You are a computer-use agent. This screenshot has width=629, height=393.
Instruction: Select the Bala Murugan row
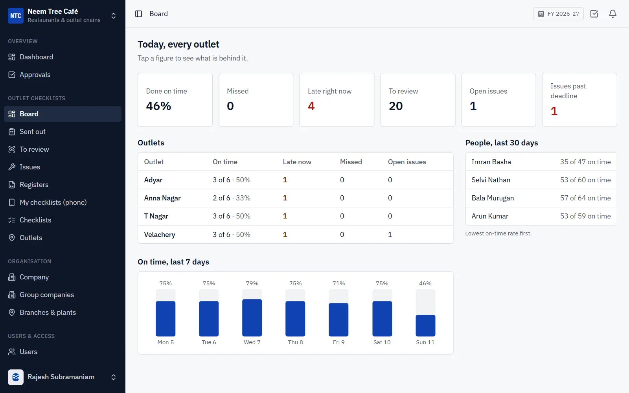click(x=541, y=198)
